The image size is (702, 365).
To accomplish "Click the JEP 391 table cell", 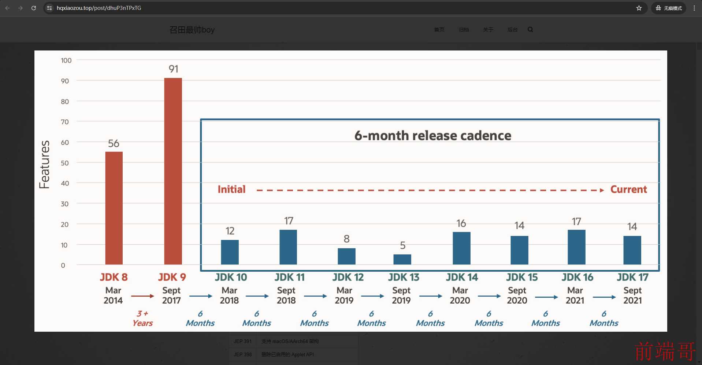I will pyautogui.click(x=243, y=341).
